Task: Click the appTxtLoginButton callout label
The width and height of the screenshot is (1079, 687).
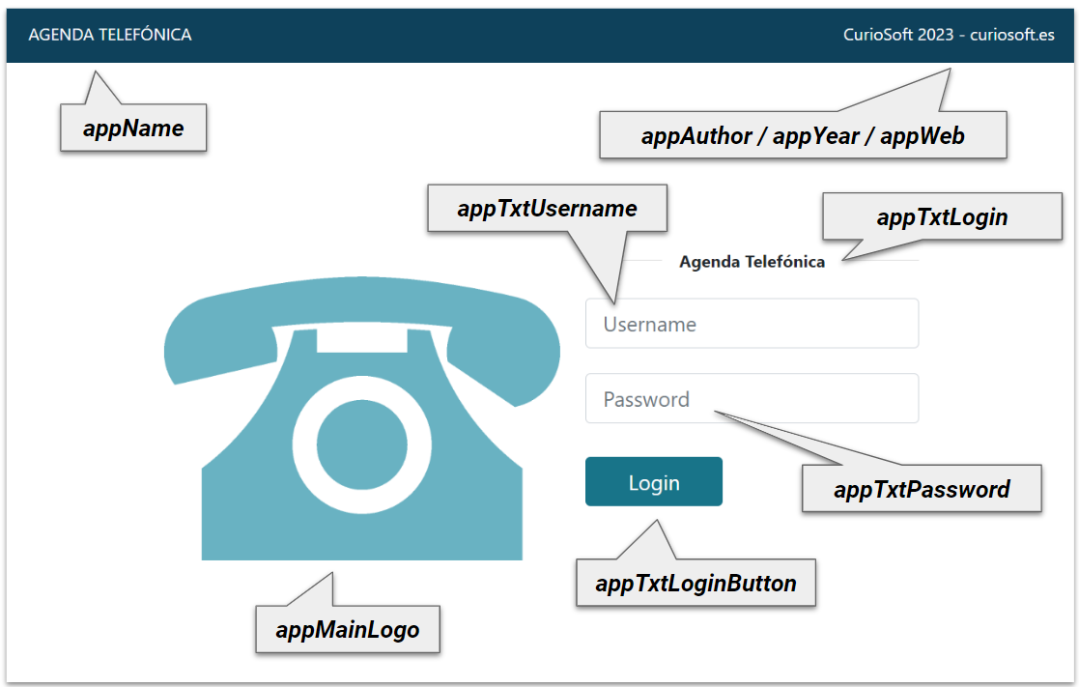Action: click(x=696, y=583)
